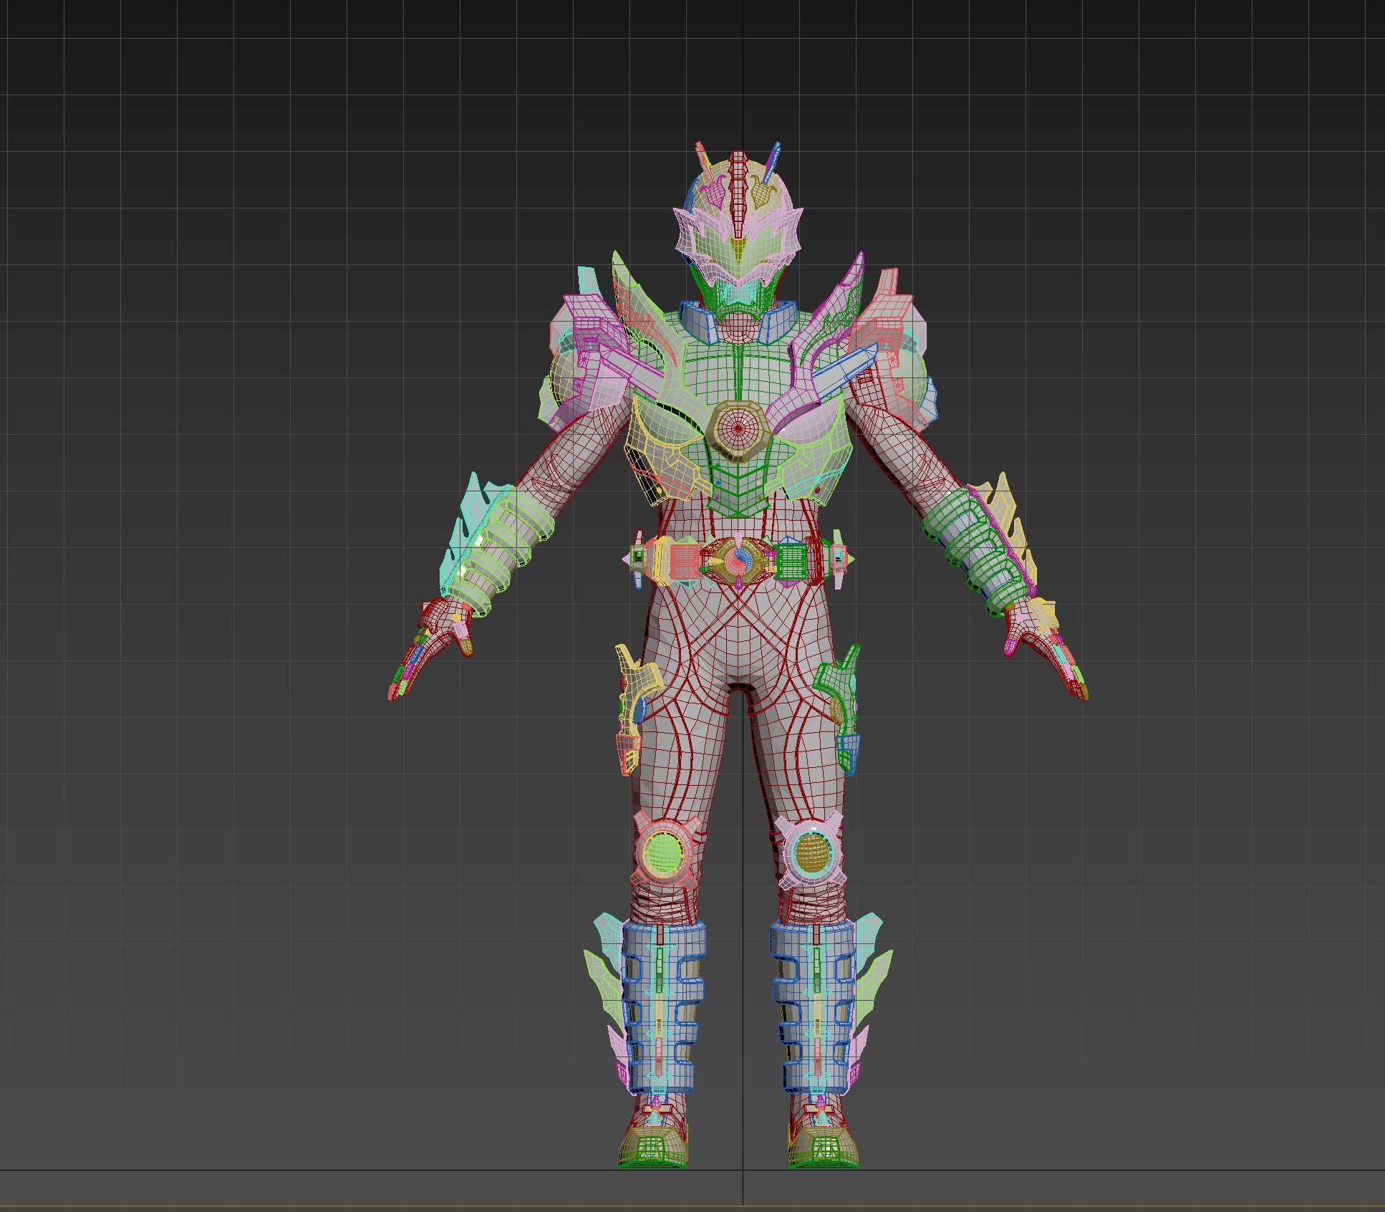Click the boot toe on the screen-left foot
1385x1212 pixels.
653,1148
